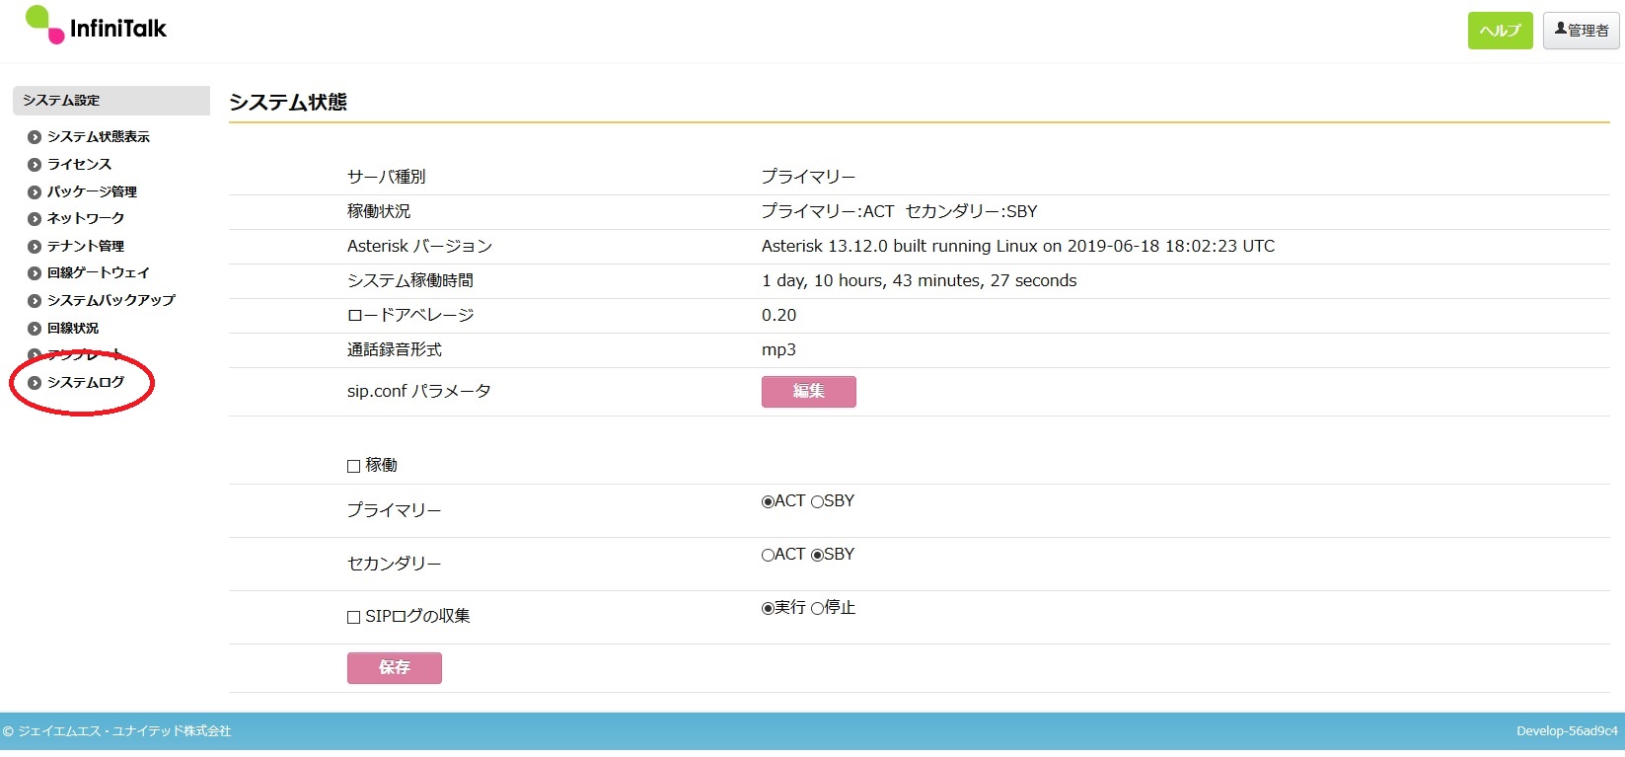Image resolution: width=1625 pixels, height=757 pixels.
Task: Click the arrow icon beside パッケージ管理
Action: (35, 192)
